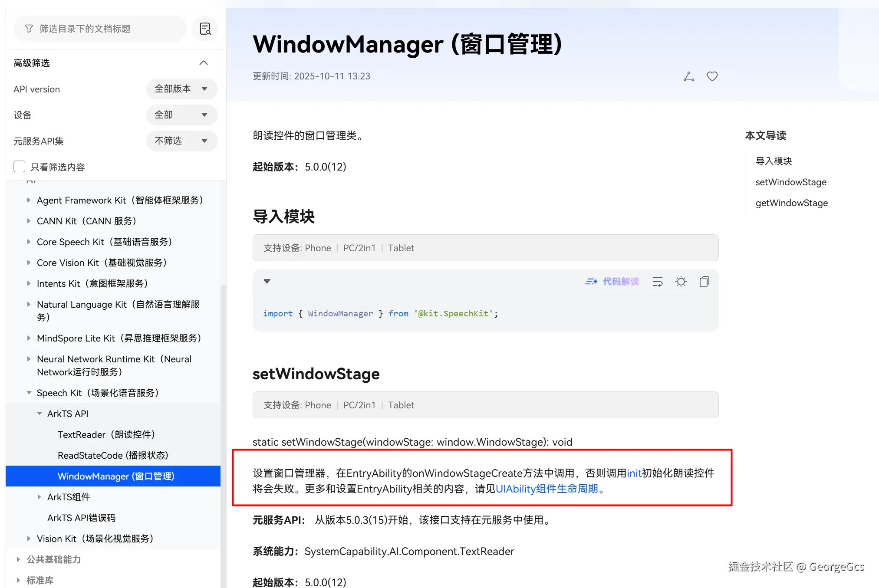Copy the import code snippet

pyautogui.click(x=704, y=282)
